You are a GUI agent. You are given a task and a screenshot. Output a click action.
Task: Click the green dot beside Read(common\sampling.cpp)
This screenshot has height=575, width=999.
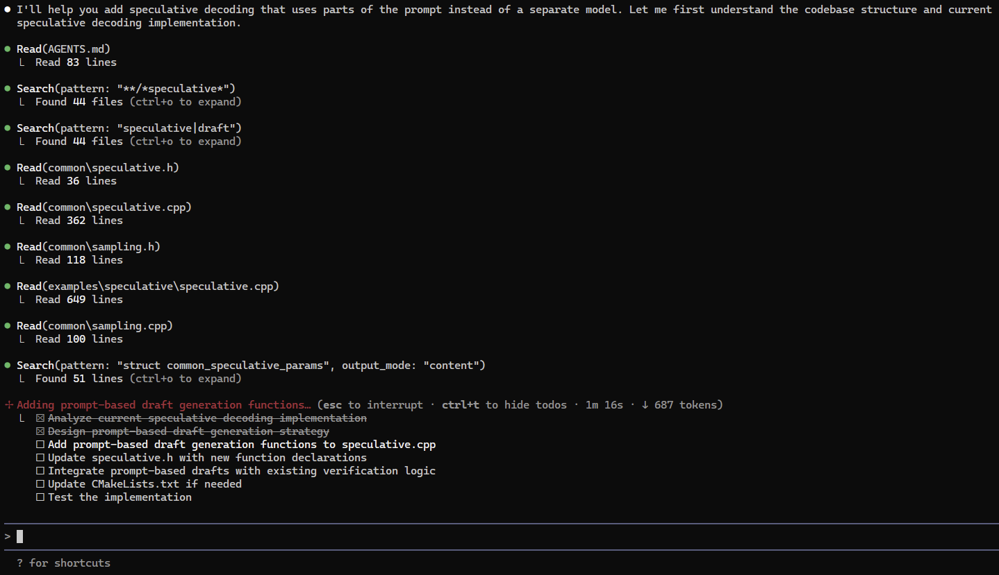(8, 326)
